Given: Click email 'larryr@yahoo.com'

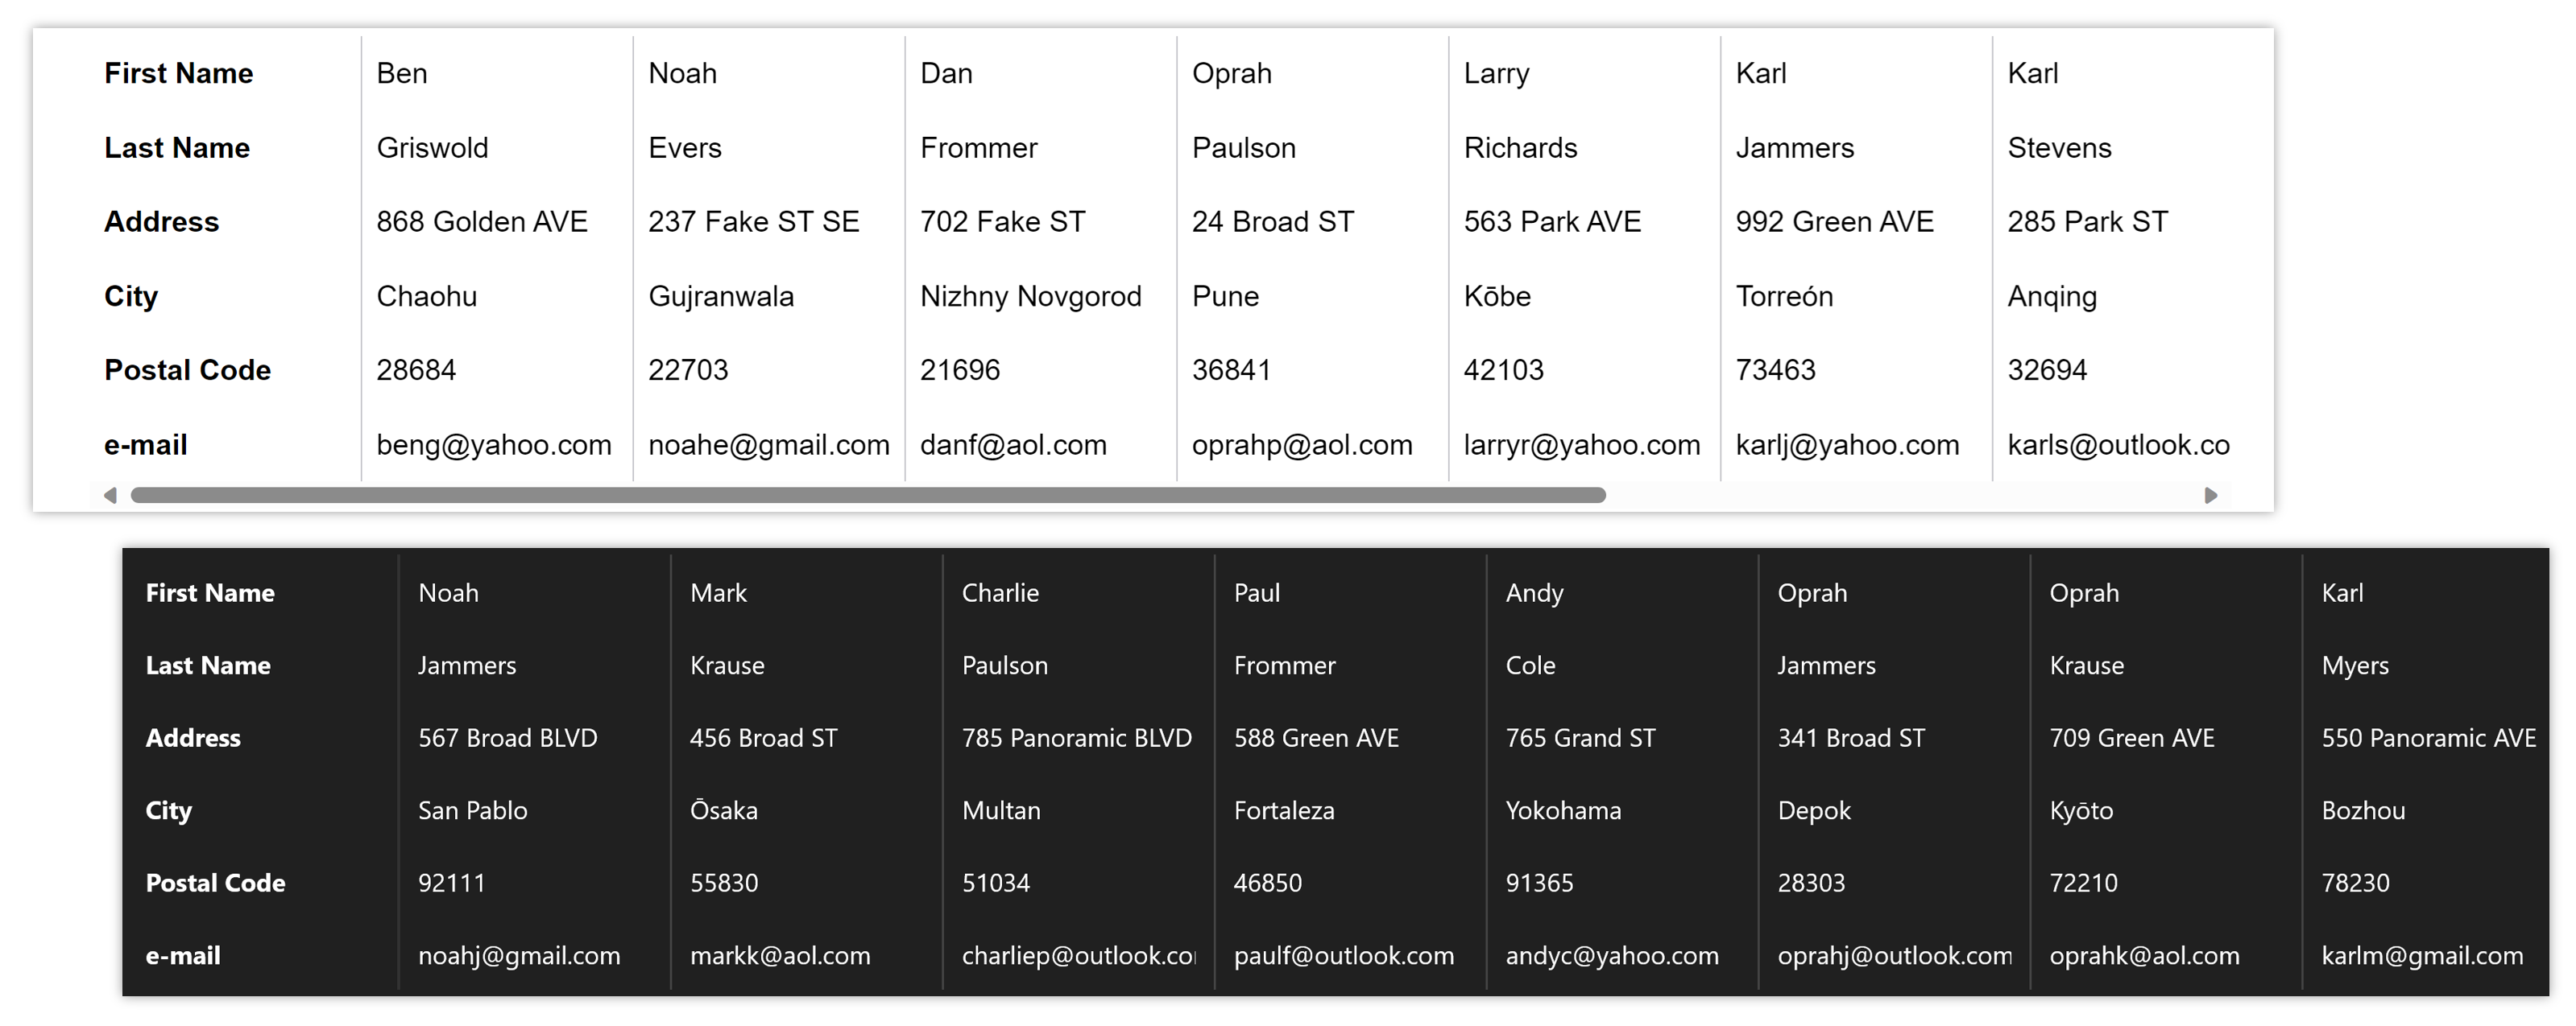Looking at the screenshot, I should (x=1582, y=446).
